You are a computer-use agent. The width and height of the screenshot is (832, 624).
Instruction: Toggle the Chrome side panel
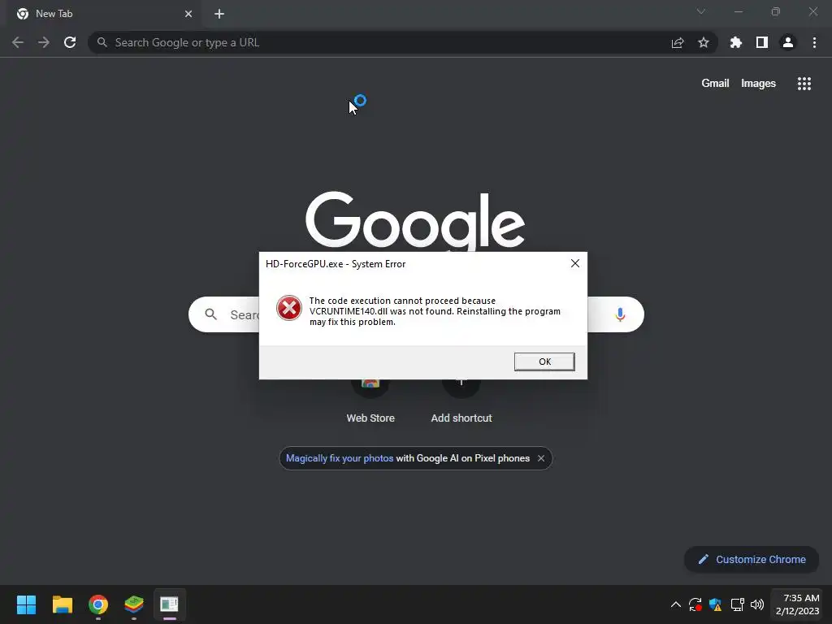coord(761,42)
